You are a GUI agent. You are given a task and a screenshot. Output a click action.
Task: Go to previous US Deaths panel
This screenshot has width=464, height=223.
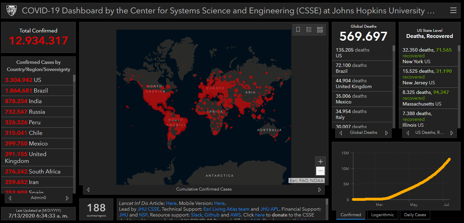[x=407, y=133]
